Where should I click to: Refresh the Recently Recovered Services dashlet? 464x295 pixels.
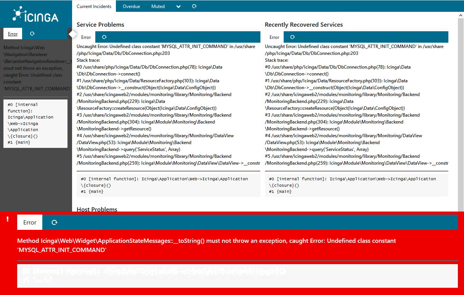point(292,37)
